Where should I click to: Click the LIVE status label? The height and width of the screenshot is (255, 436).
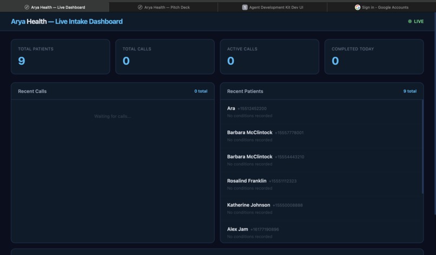click(x=419, y=22)
